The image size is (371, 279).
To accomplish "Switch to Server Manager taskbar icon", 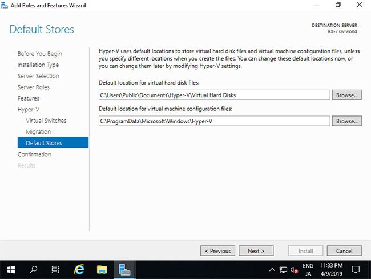I will (x=124, y=269).
